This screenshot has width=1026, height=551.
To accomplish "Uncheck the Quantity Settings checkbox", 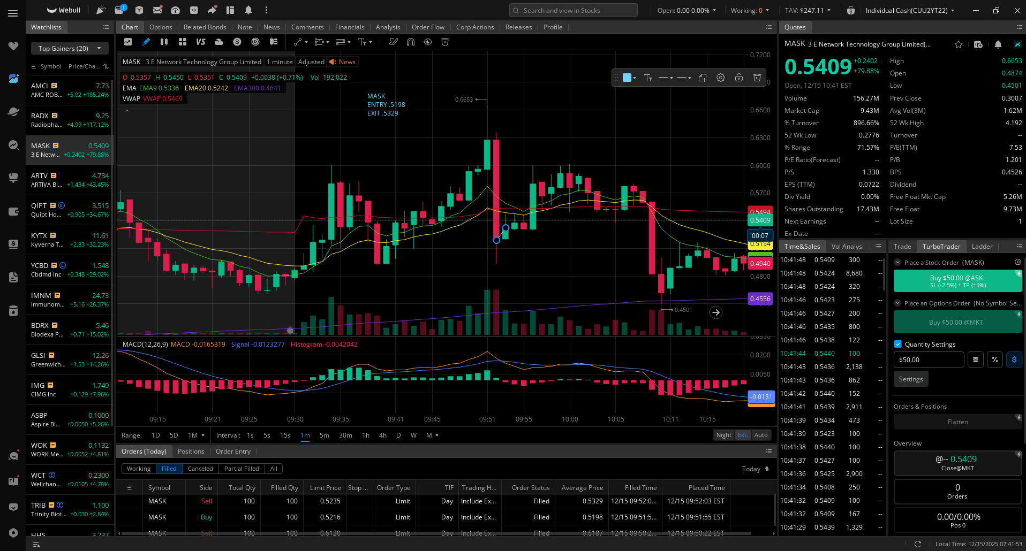I will click(898, 344).
